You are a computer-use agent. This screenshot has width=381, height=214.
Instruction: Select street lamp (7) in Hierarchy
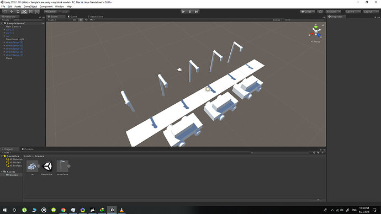click(x=14, y=49)
